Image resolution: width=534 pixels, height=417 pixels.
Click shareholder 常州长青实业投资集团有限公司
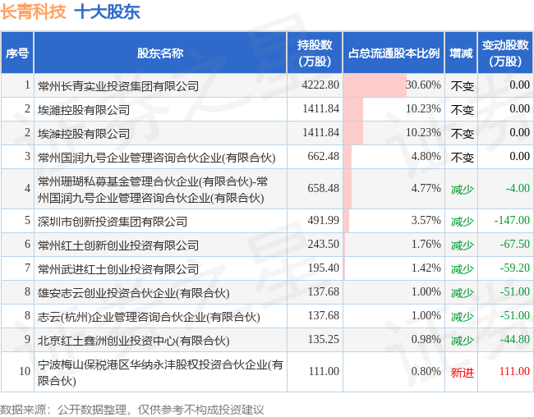[x=118, y=86]
